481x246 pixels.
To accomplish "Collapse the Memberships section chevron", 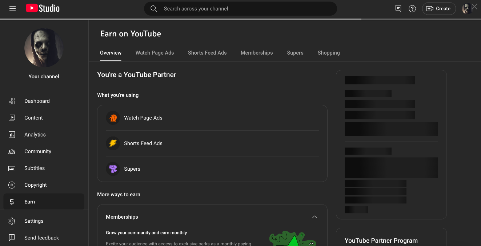I will click(314, 217).
